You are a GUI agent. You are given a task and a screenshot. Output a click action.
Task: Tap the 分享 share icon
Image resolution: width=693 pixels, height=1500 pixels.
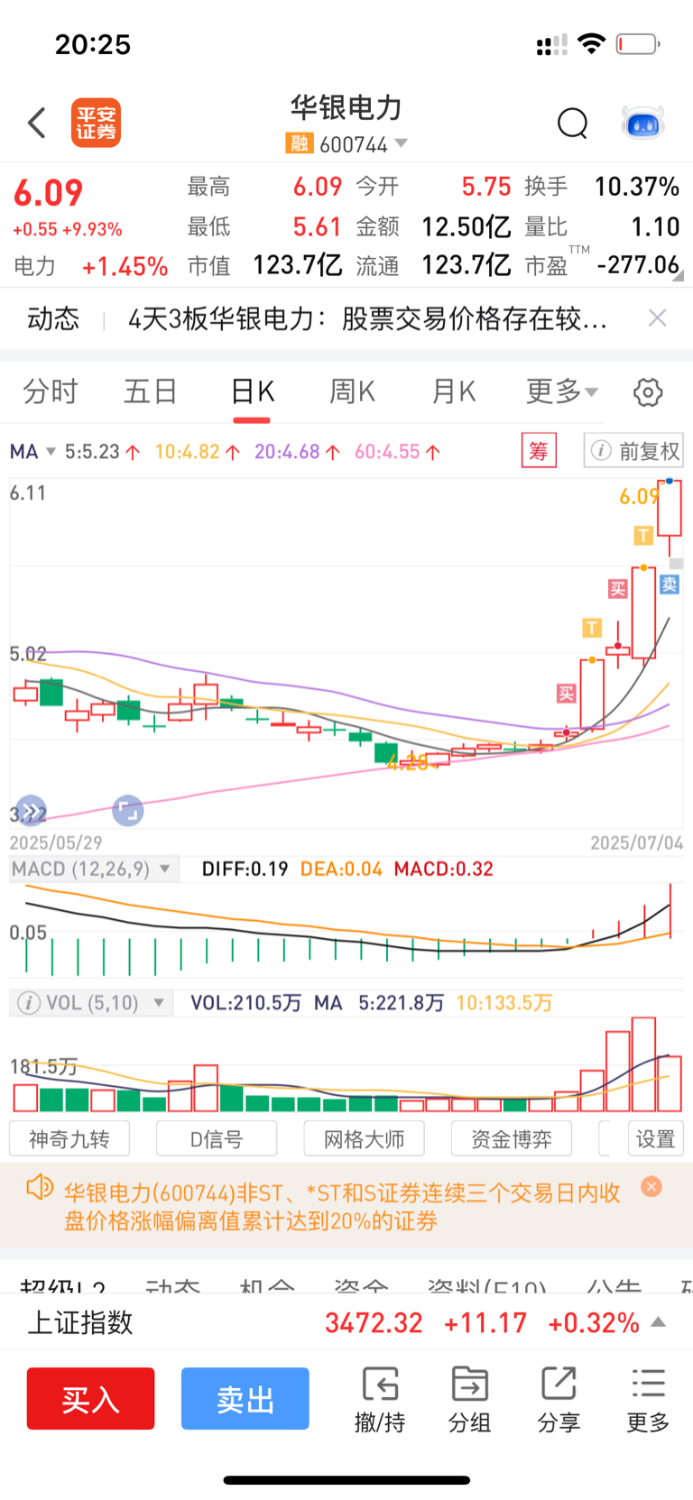click(x=559, y=1400)
